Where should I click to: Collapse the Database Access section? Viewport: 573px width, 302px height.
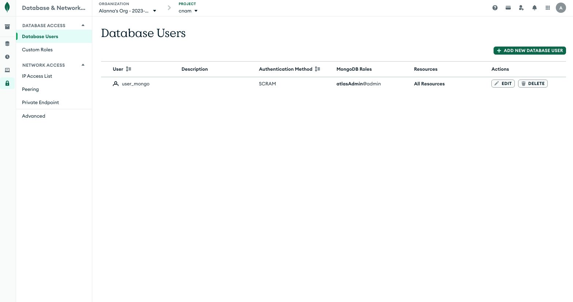coord(83,25)
